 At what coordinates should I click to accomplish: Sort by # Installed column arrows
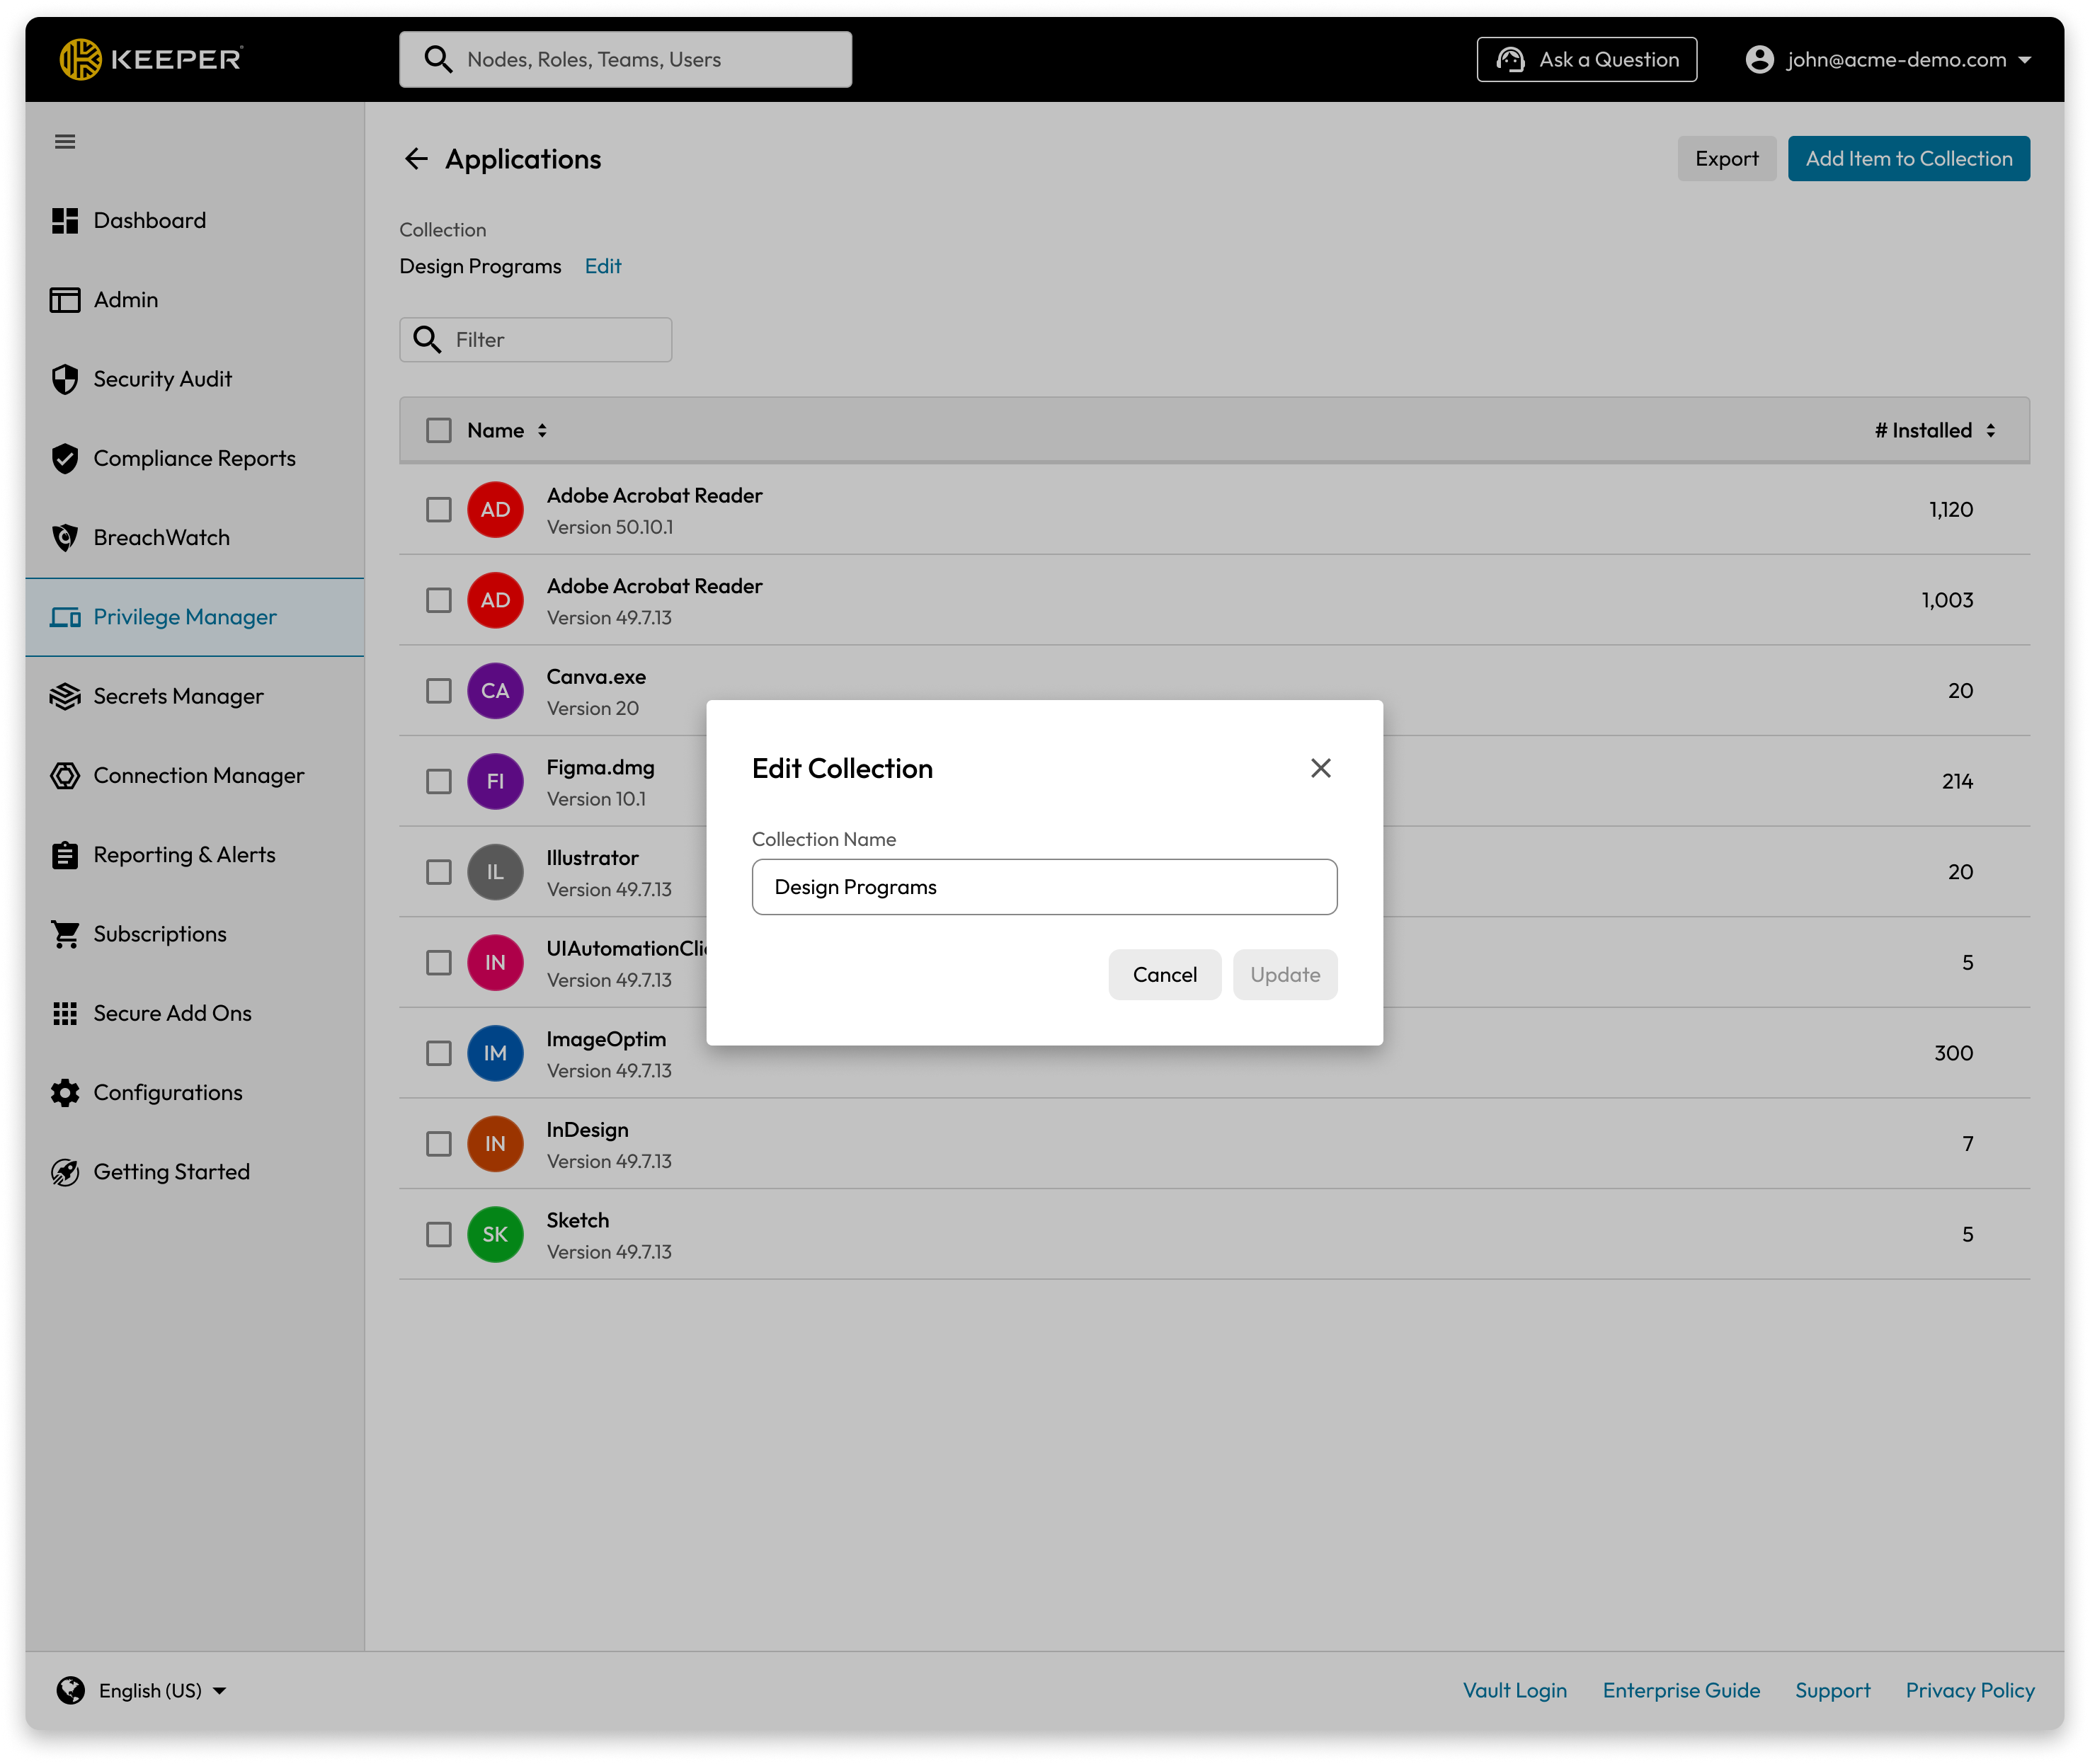(x=1990, y=431)
